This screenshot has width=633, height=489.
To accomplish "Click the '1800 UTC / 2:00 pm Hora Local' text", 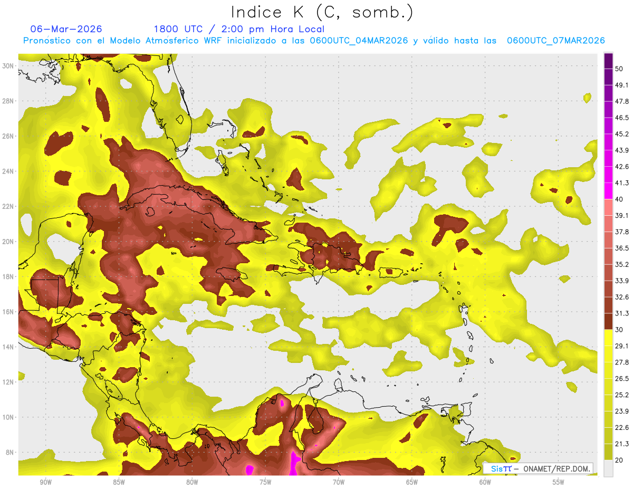I will click(x=239, y=29).
